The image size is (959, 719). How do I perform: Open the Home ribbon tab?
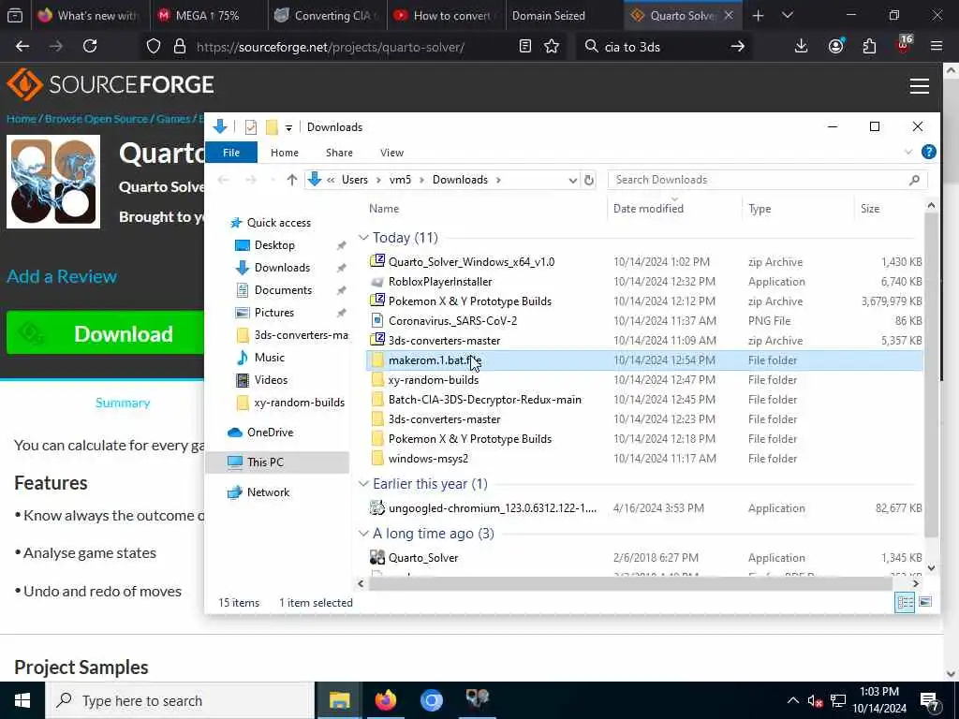285,153
